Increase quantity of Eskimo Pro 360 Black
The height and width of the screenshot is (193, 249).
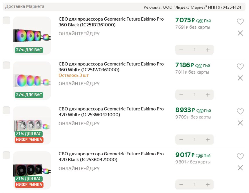[x=208, y=50]
